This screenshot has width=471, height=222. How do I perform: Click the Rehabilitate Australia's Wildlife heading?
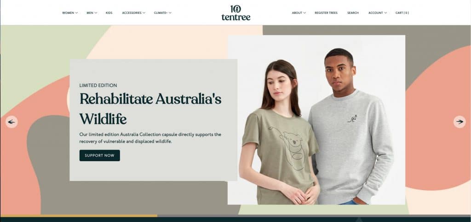pyautogui.click(x=150, y=109)
